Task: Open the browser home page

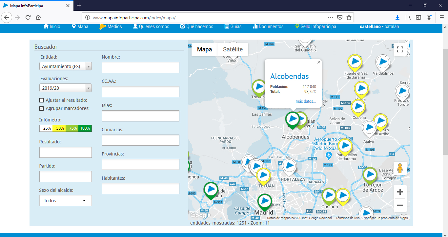Action: pos(38,17)
